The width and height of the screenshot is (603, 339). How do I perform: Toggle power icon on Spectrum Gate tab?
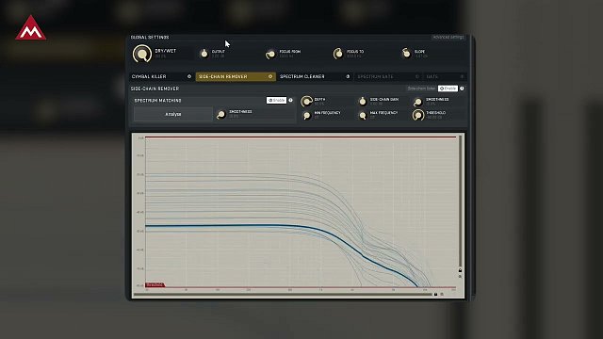coord(417,76)
